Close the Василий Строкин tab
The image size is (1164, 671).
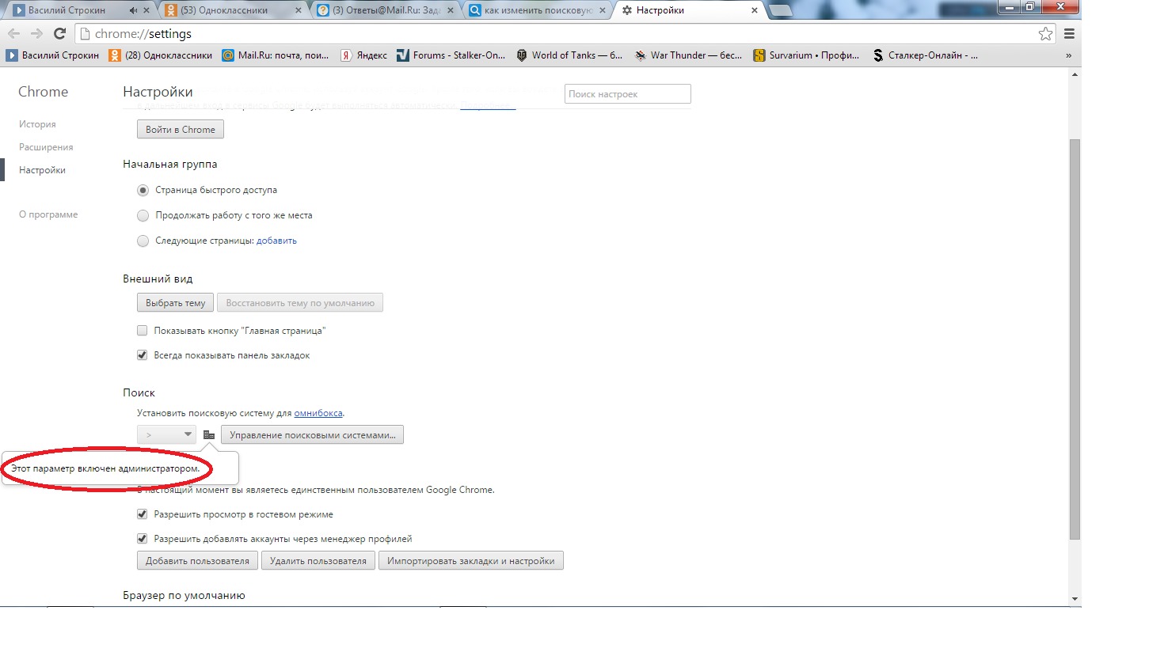(x=146, y=10)
